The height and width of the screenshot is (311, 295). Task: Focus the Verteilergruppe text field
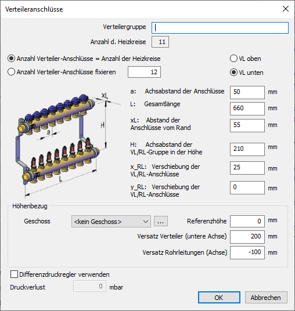point(220,28)
